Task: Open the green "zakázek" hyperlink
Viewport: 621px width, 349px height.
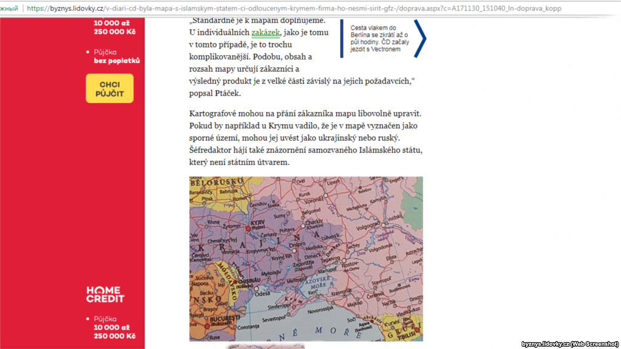Action: click(265, 33)
